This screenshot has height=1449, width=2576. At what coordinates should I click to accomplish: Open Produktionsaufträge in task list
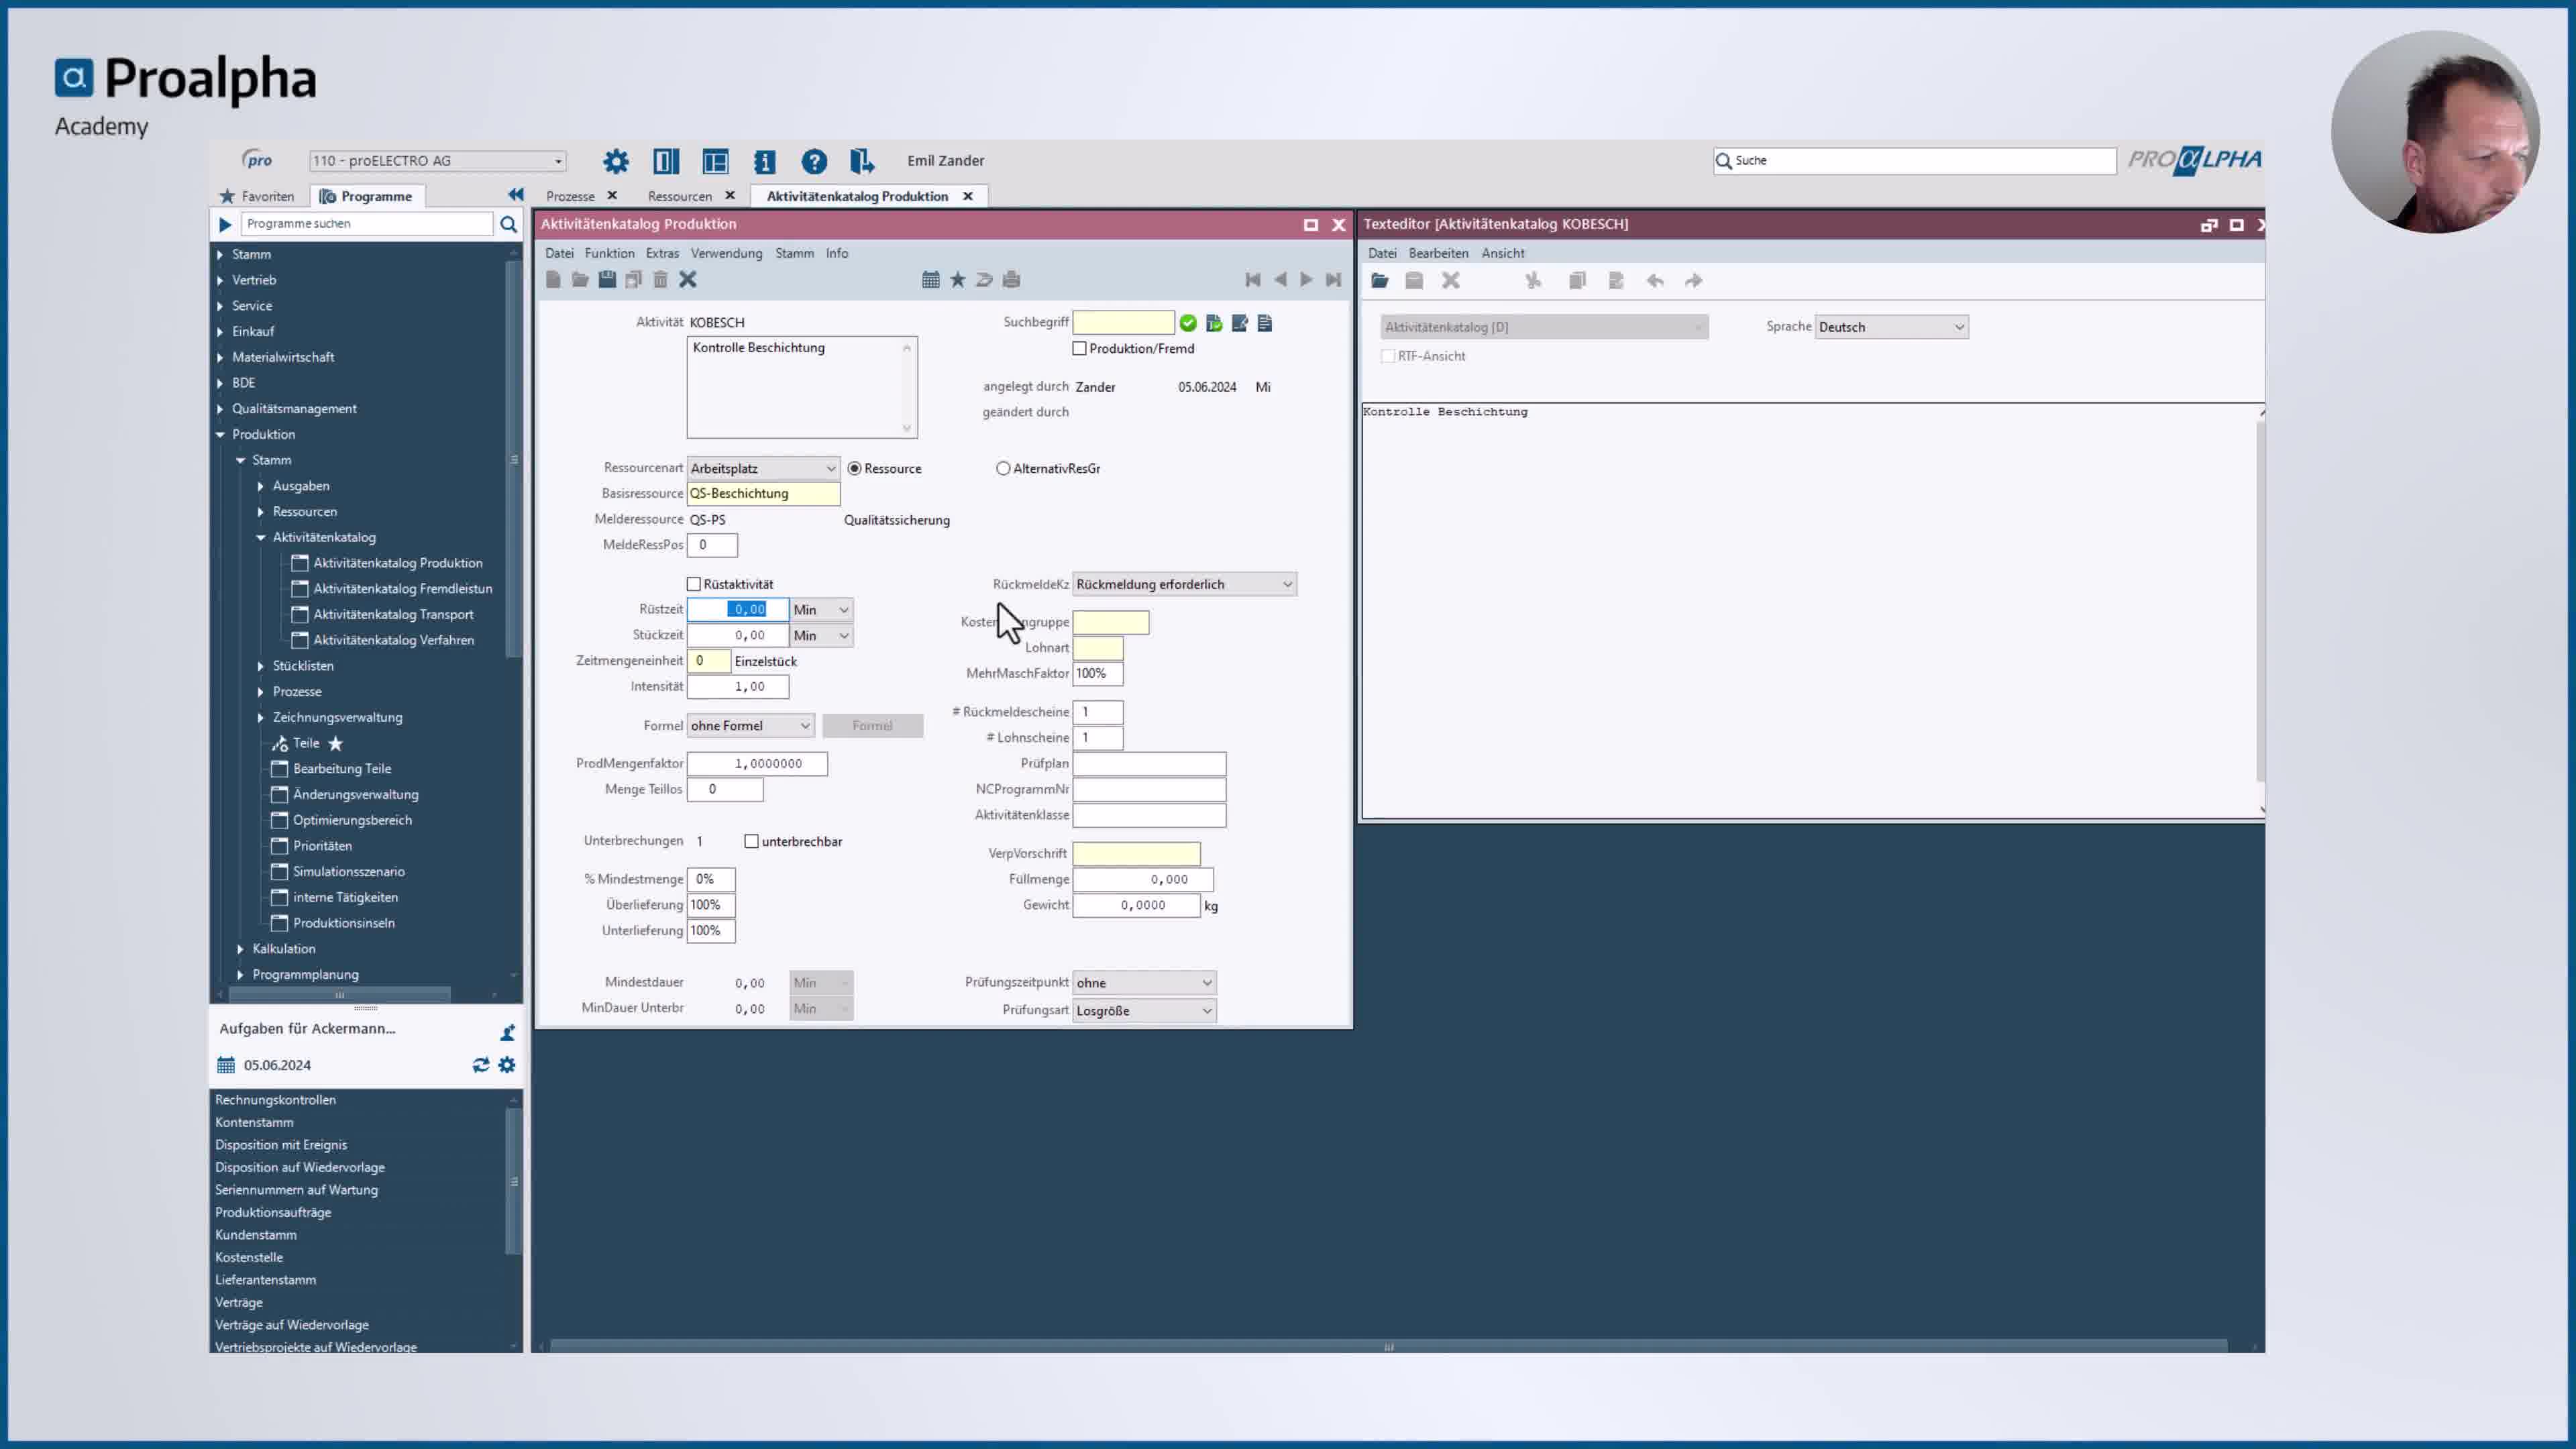(273, 1212)
